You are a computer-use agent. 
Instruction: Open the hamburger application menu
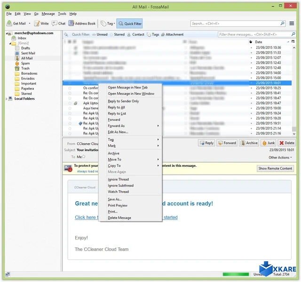point(292,23)
